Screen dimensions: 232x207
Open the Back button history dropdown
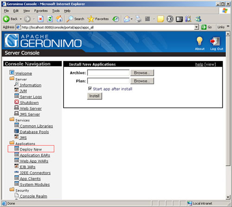[21, 19]
